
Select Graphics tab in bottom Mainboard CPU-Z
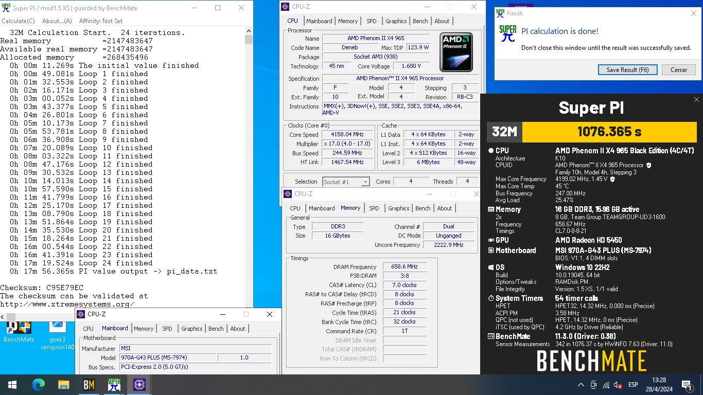pos(192,329)
